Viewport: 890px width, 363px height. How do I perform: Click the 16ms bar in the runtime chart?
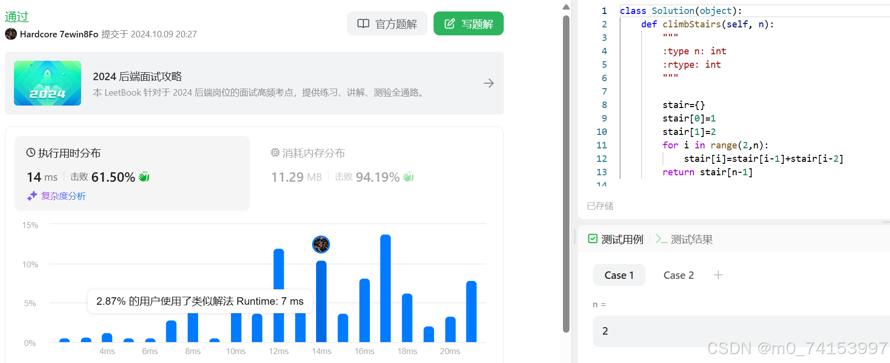(x=364, y=310)
